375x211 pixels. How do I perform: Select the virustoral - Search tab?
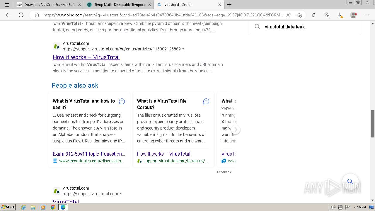[x=189, y=5]
